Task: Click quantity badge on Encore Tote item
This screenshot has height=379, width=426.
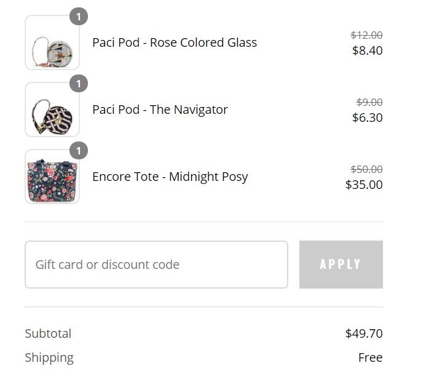Action: [79, 151]
